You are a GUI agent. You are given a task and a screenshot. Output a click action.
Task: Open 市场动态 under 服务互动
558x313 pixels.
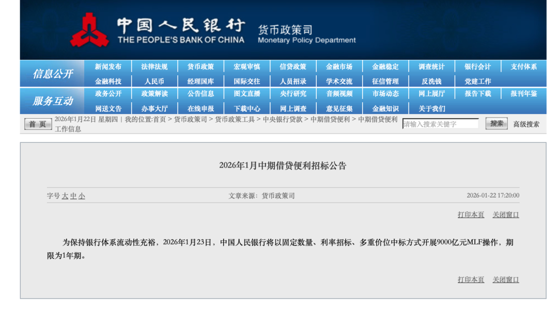(x=385, y=94)
